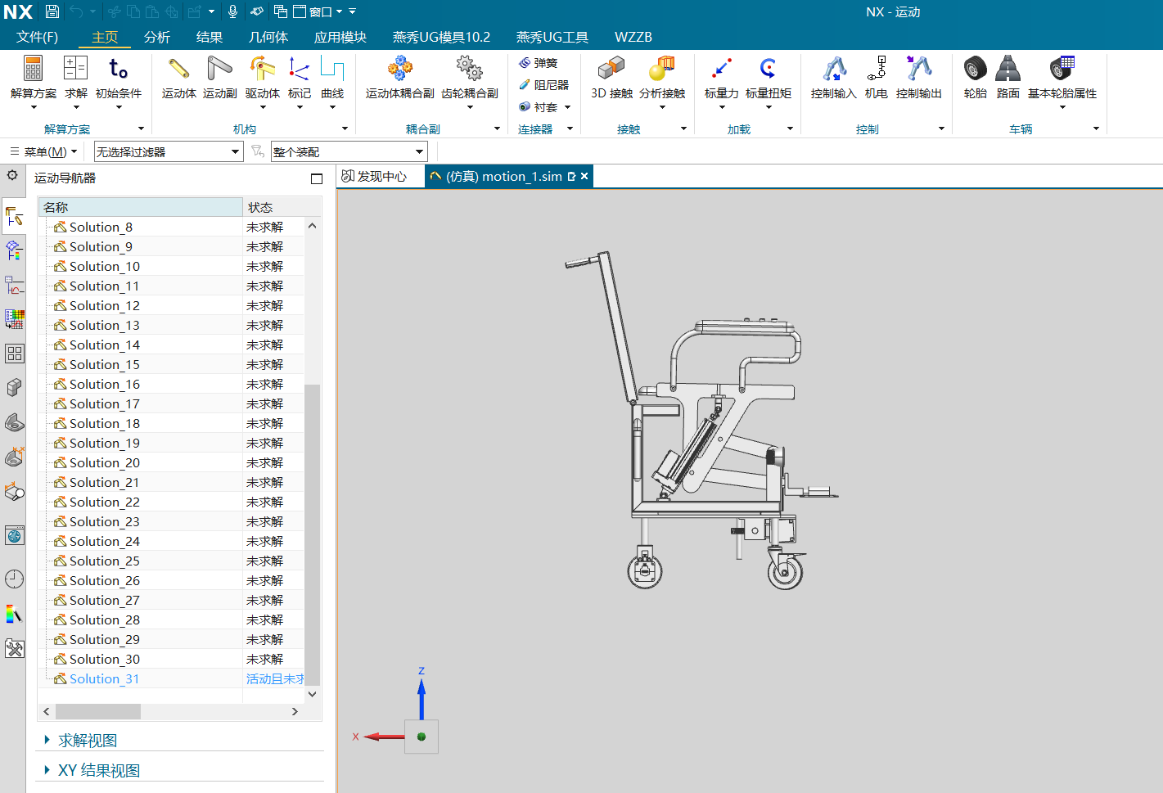Open the 菜单(M) dropdown menu

click(44, 151)
